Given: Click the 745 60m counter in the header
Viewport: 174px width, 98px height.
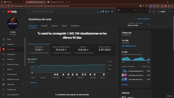Looking at the screenshot, I should click(x=98, y=12).
